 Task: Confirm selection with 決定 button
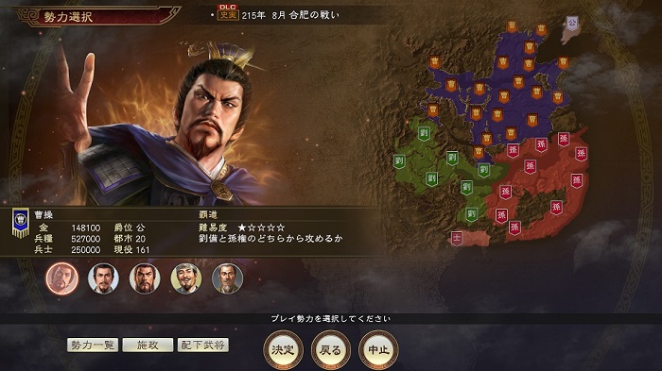[283, 349]
